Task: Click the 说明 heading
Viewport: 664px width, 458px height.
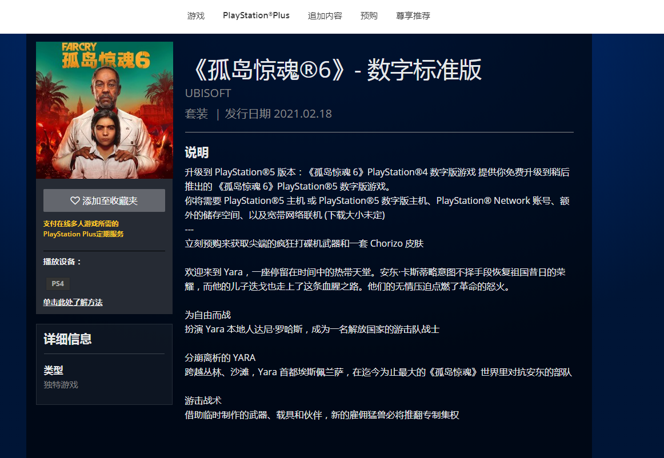Action: [x=197, y=153]
